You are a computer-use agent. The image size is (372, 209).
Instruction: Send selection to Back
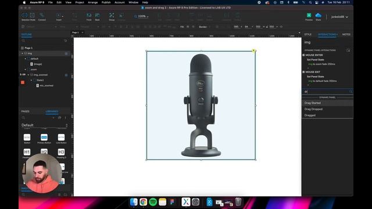pyautogui.click(x=97, y=17)
